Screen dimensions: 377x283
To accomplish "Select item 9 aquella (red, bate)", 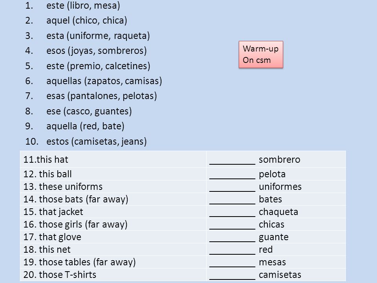I will point(75,126).
